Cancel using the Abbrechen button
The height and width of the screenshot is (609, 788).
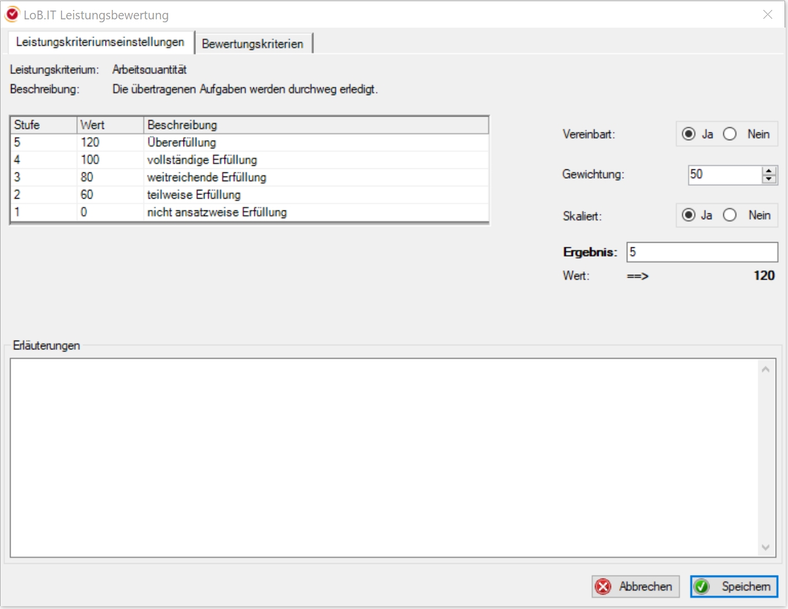tap(636, 587)
